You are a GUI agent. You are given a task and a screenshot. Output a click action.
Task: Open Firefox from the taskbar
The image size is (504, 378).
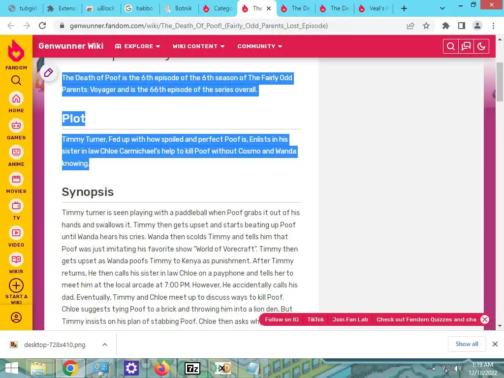click(161, 368)
